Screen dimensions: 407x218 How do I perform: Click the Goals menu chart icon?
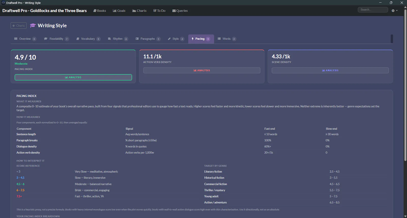pos(115,11)
